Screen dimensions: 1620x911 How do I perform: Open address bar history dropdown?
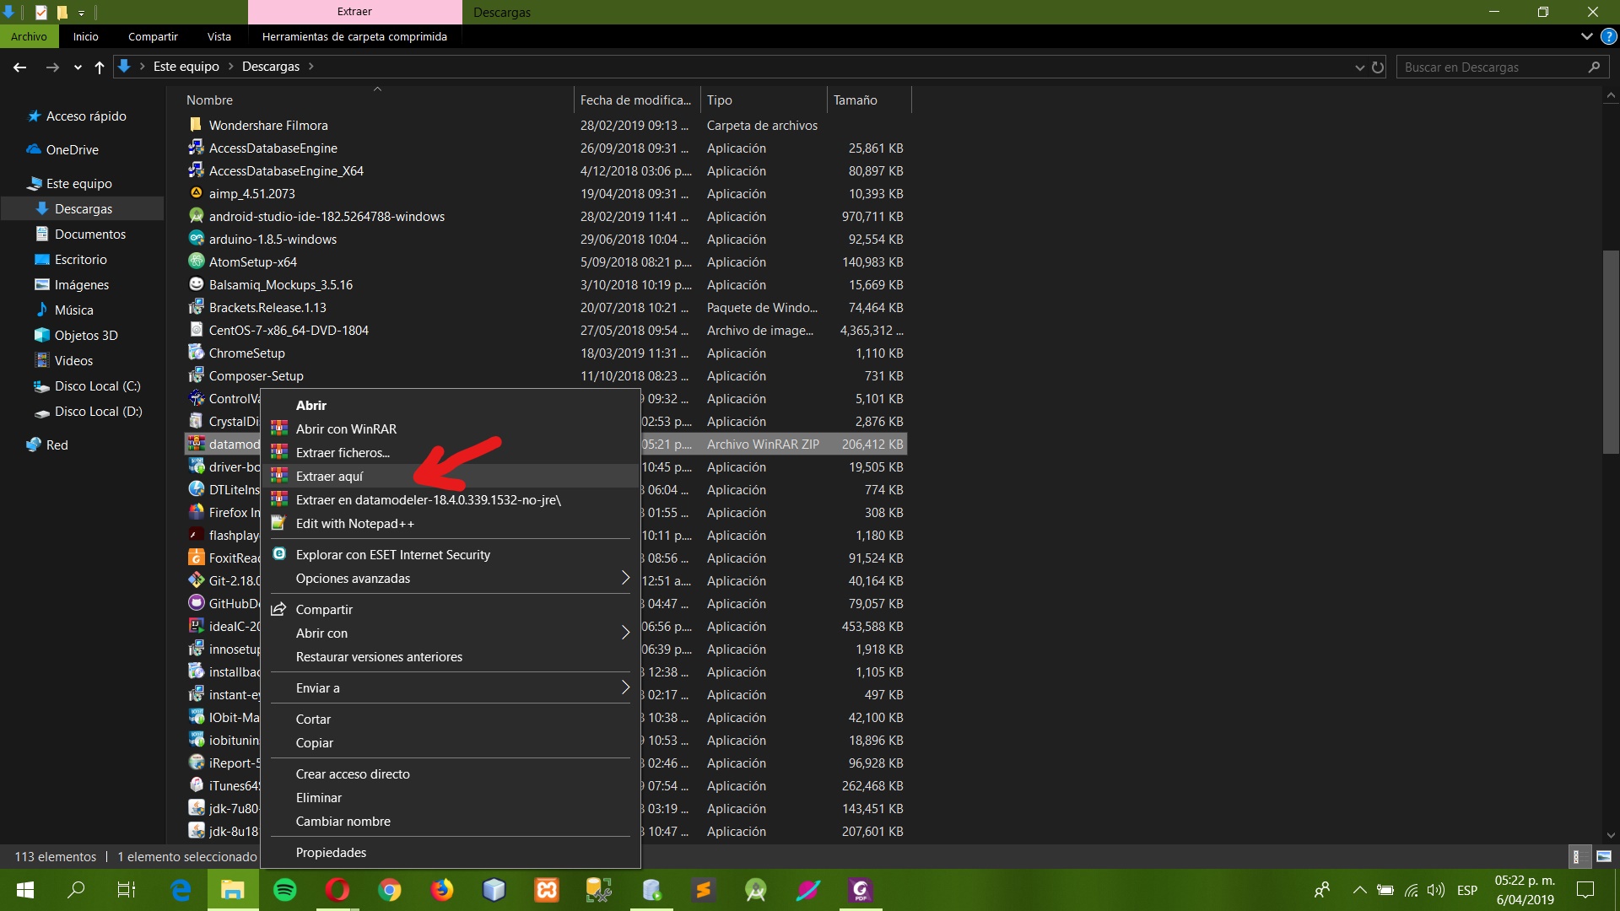[x=1359, y=67]
